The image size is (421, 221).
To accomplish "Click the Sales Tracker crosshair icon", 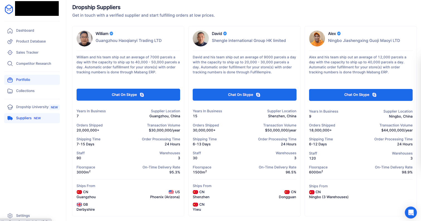I will (x=10, y=53).
